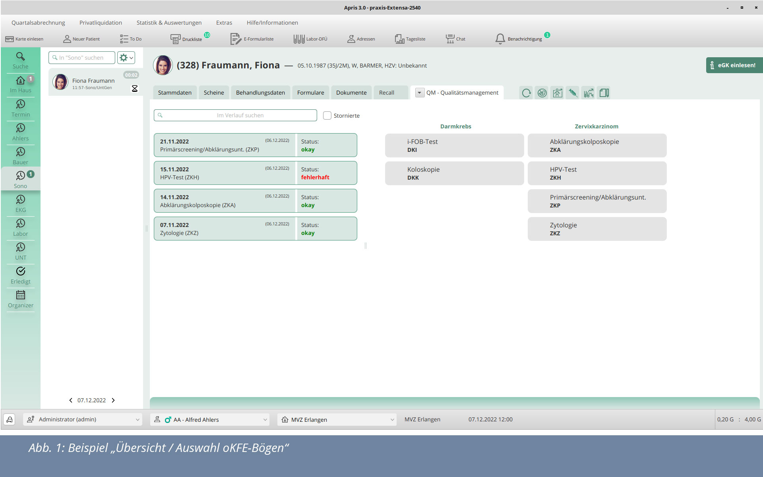Open the Erledigt checkmark list
763x477 pixels.
(21, 276)
